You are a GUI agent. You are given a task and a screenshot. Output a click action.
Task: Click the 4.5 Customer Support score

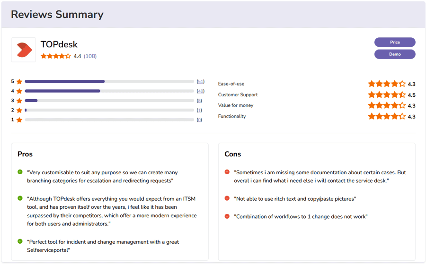[x=412, y=95]
